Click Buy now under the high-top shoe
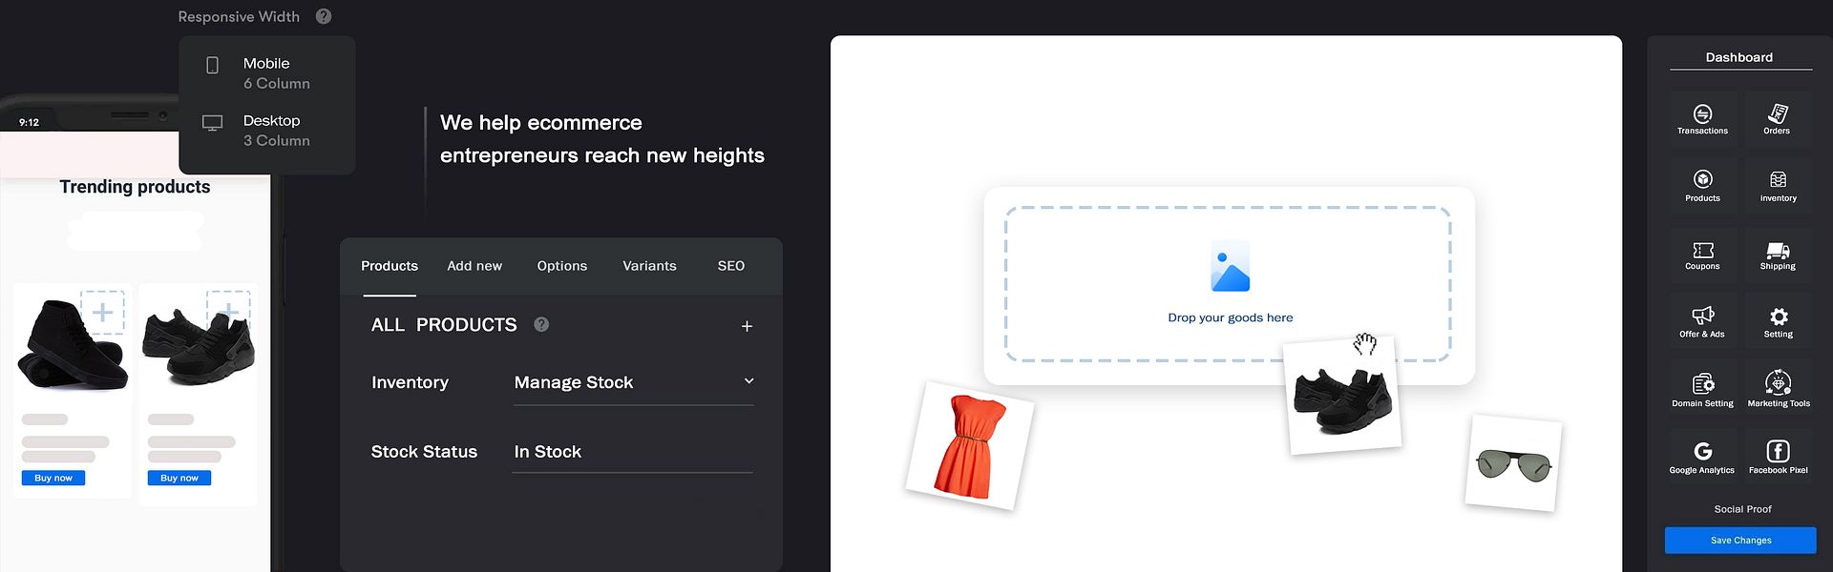Image resolution: width=1833 pixels, height=572 pixels. [x=53, y=478]
